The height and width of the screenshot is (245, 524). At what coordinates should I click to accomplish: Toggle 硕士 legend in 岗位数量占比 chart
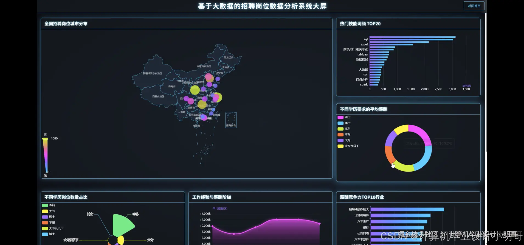[49, 217]
